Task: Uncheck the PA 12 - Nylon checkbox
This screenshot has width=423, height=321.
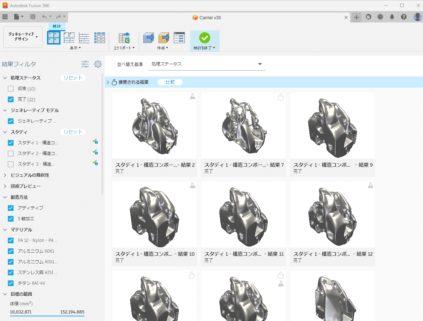Action: click(x=11, y=240)
